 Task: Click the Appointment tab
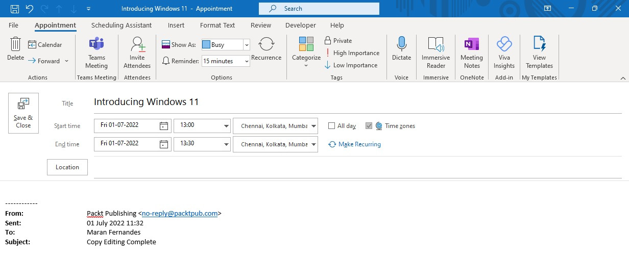click(55, 25)
